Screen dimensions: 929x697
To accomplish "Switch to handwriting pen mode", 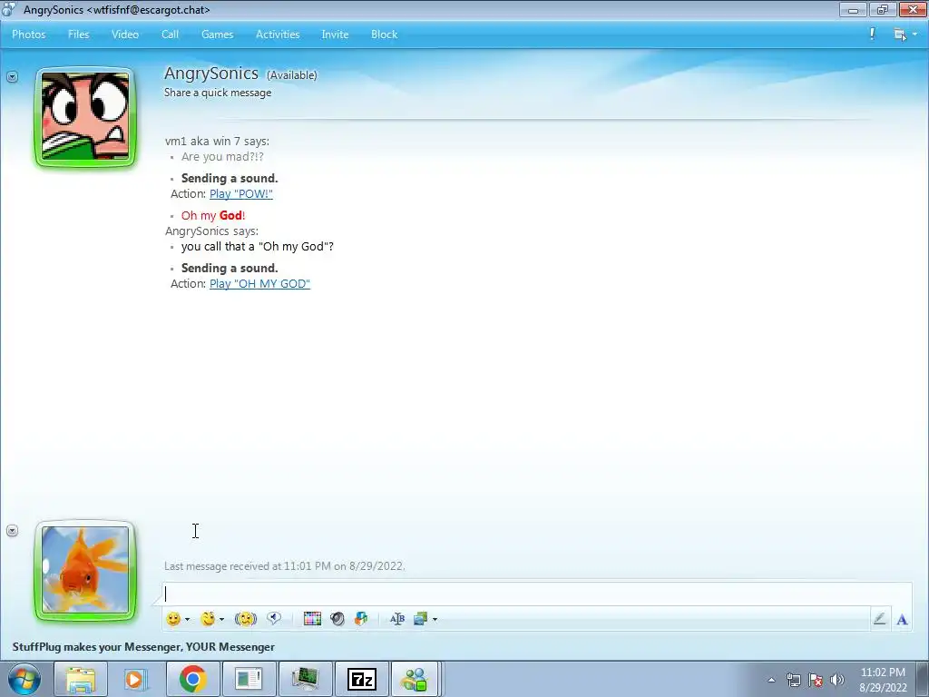I will coord(880,619).
